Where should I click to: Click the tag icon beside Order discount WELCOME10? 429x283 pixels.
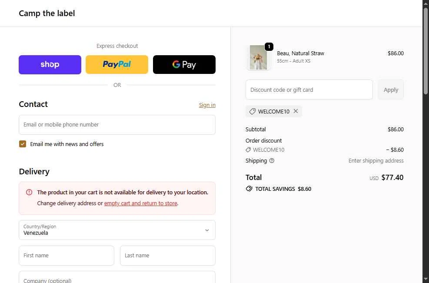(248, 150)
